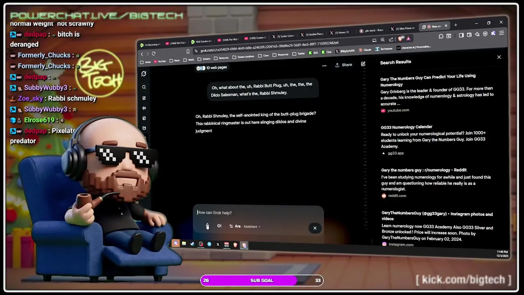Share the conversation with Share button
Viewport: 524px width, 295px height.
click(343, 65)
